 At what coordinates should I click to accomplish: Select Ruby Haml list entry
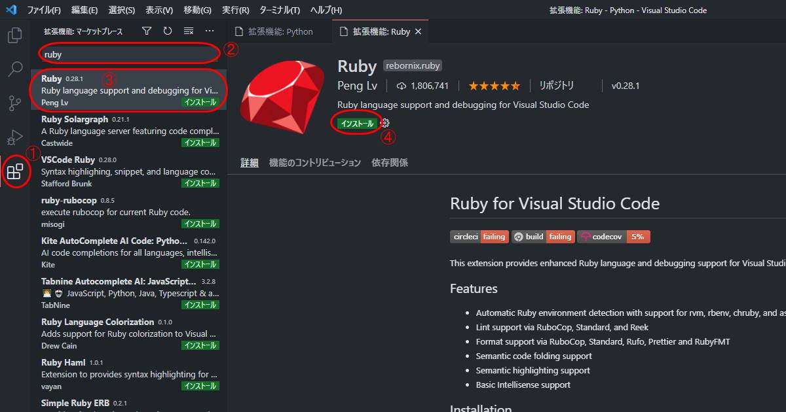point(128,374)
